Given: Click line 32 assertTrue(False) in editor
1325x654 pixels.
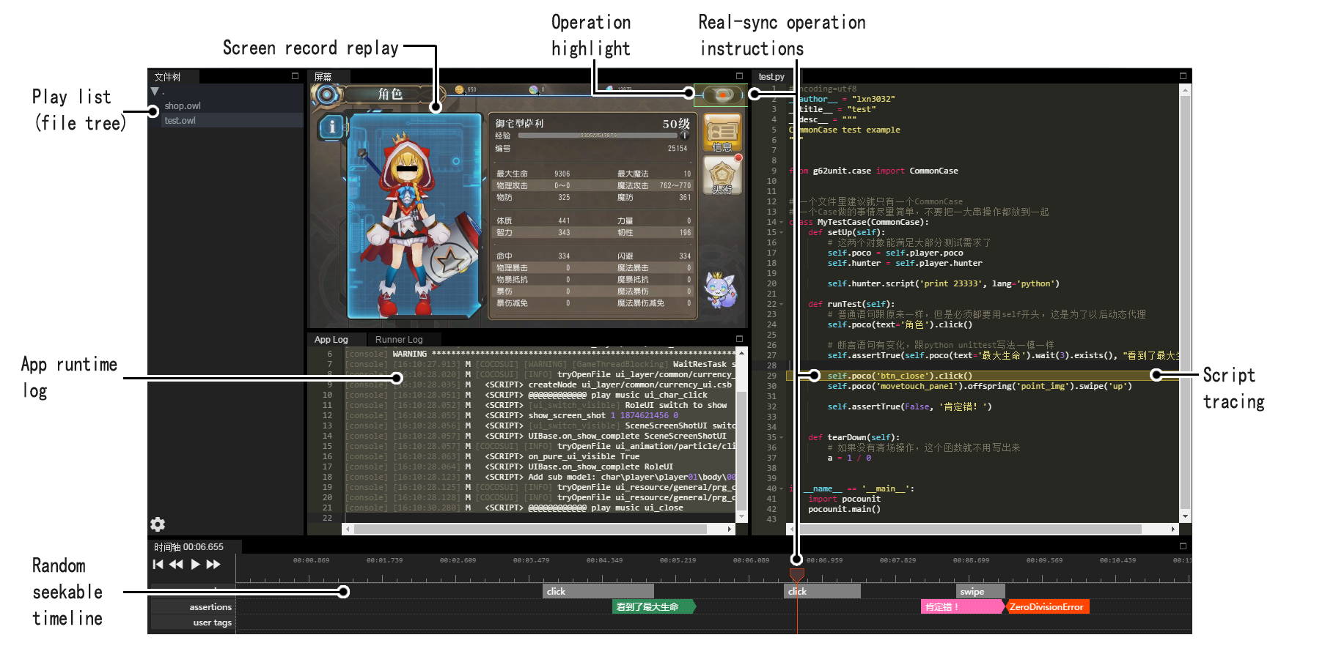Looking at the screenshot, I should [x=909, y=406].
